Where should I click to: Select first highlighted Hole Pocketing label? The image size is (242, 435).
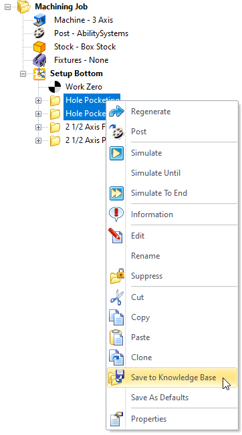tap(92, 100)
